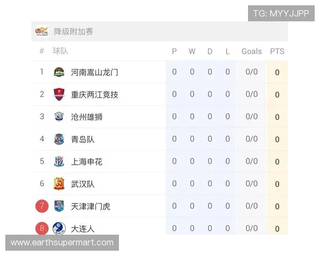The width and height of the screenshot is (320, 256).
Task: Click the TG: MYYJJPP label
Action: pos(281,13)
